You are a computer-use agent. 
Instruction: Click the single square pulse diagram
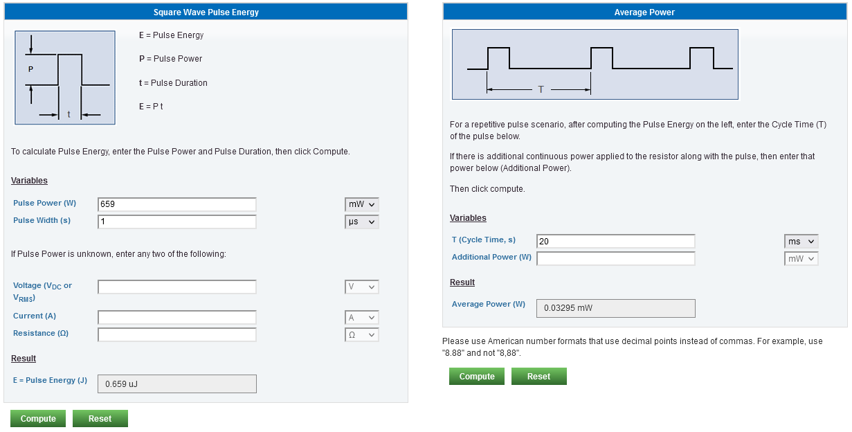pos(65,78)
